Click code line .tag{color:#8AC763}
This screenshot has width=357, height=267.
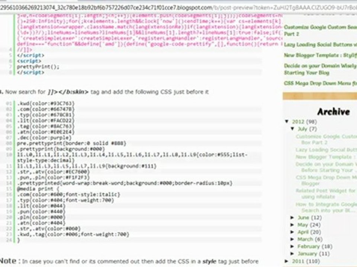pos(46,126)
